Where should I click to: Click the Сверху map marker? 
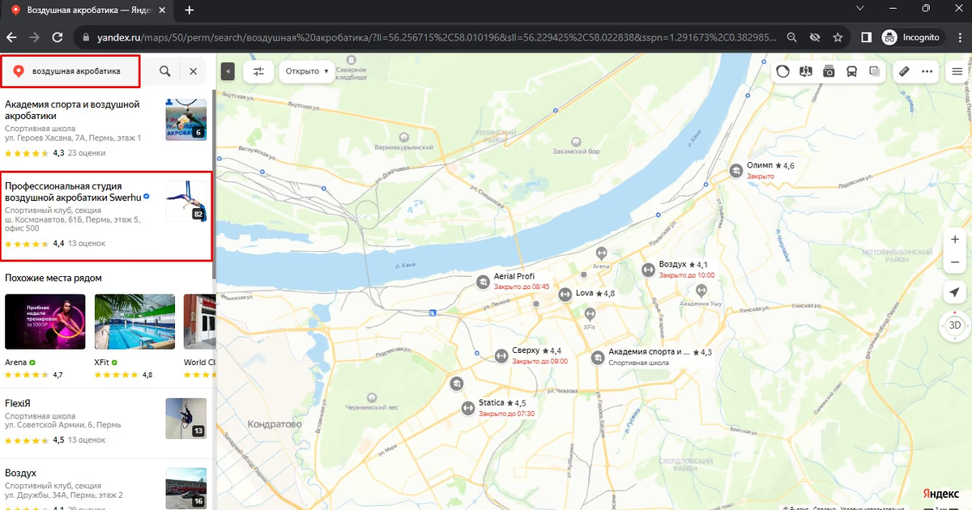501,355
